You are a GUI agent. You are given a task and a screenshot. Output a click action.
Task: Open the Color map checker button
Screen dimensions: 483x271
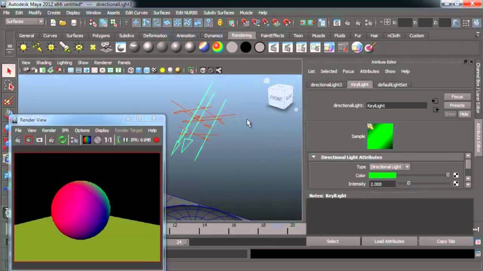[456, 175]
